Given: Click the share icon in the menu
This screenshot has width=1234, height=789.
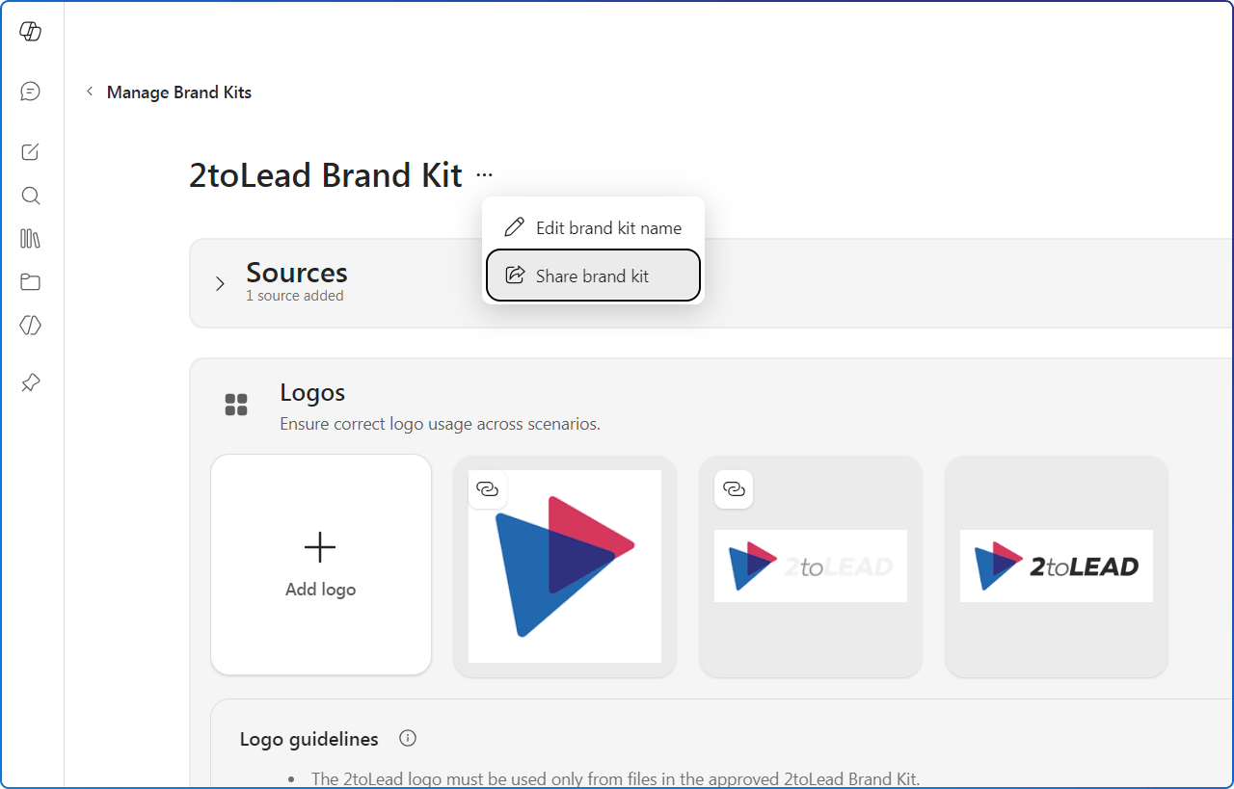Looking at the screenshot, I should [515, 276].
